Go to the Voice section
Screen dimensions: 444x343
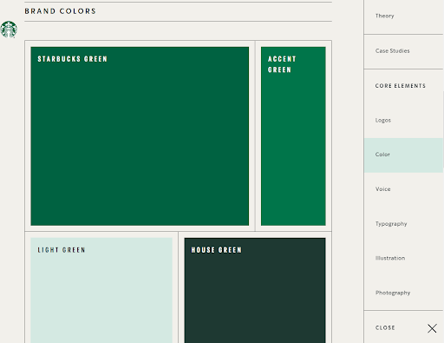pyautogui.click(x=382, y=189)
